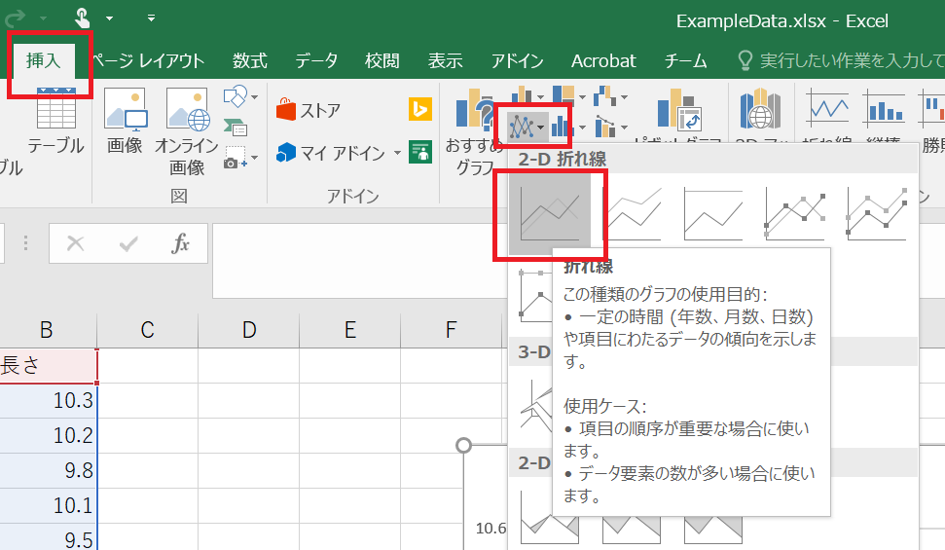
Task: Click the scatter chart icon
Action: (x=605, y=127)
